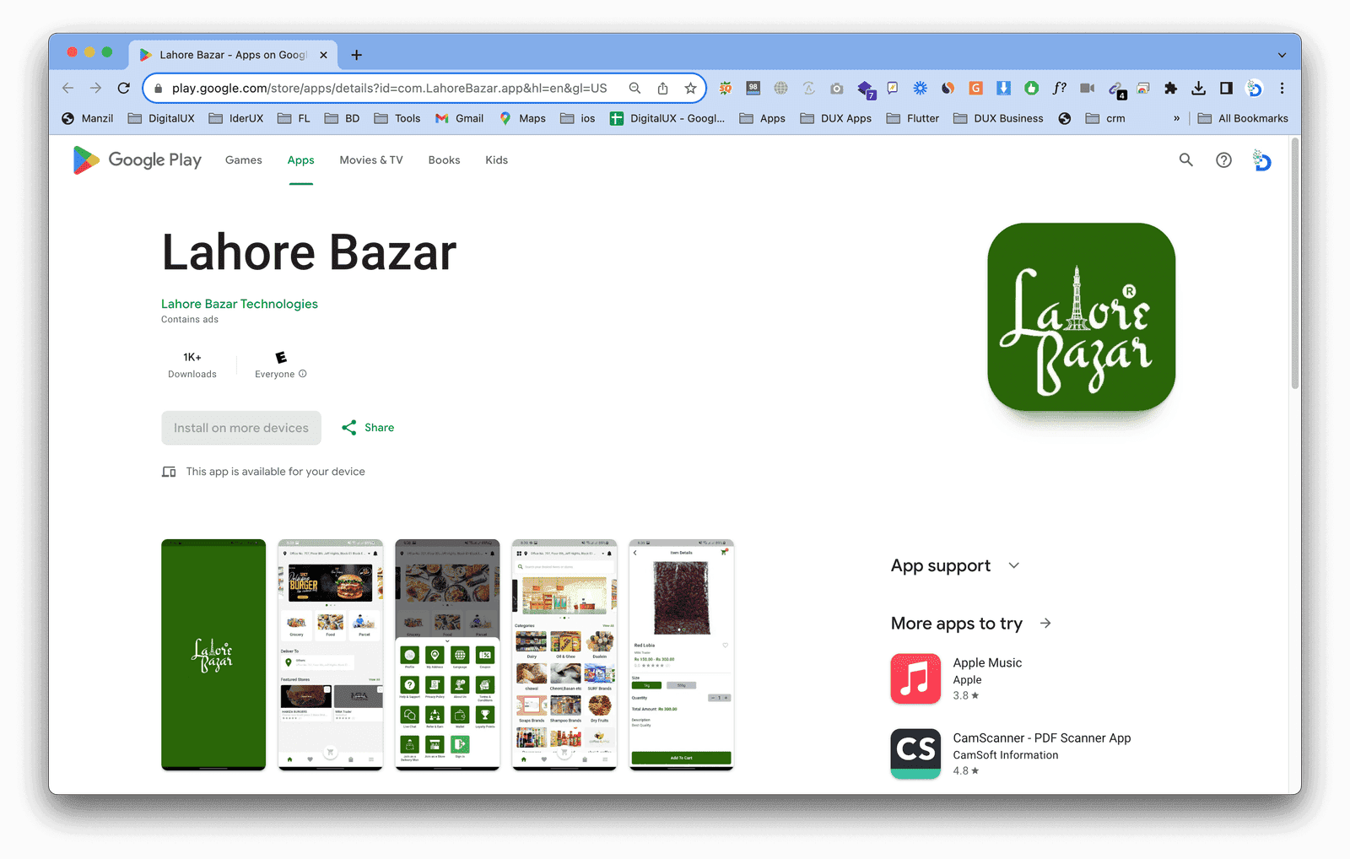Switch to the Lahore Bazar browser tab
This screenshot has height=859, width=1350.
coord(233,55)
